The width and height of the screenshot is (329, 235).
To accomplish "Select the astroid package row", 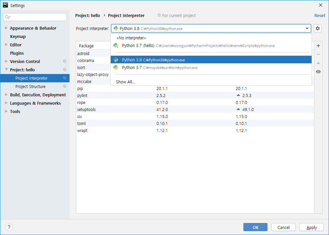I will click(x=93, y=53).
